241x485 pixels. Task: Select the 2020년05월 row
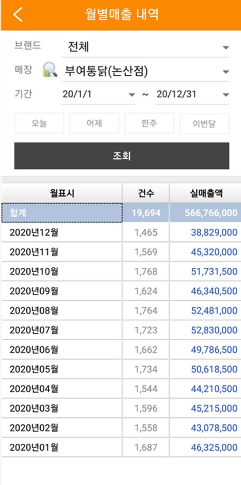click(x=121, y=369)
